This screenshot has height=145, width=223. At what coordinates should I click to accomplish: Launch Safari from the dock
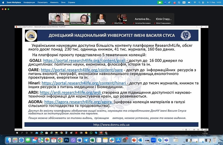[21, 140]
